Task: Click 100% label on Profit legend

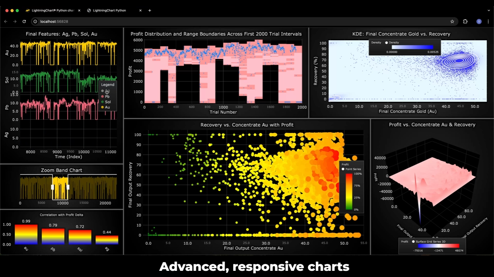Action: point(358,174)
